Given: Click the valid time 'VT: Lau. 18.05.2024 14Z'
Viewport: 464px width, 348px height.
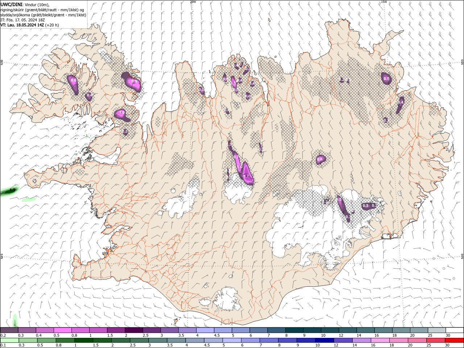Looking at the screenshot, I should pyautogui.click(x=22, y=25).
